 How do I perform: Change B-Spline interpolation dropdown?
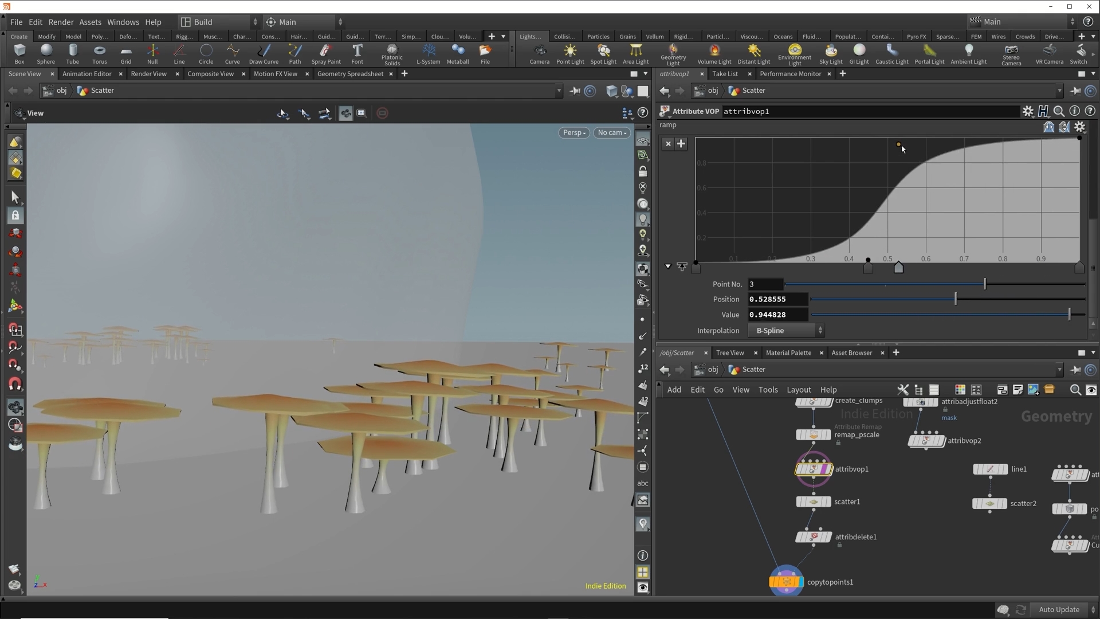tap(786, 330)
